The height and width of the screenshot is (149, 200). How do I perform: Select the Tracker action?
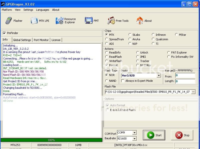137,61
